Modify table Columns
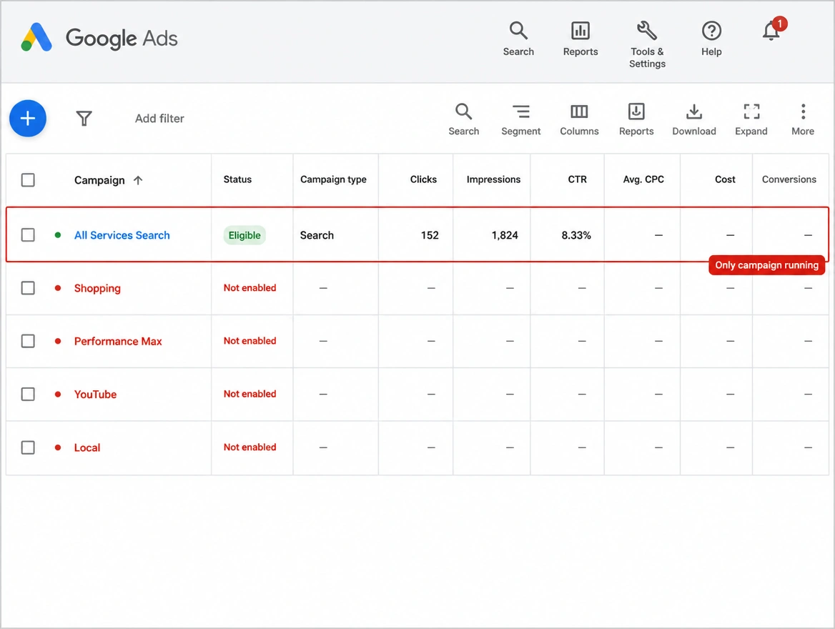 (579, 119)
